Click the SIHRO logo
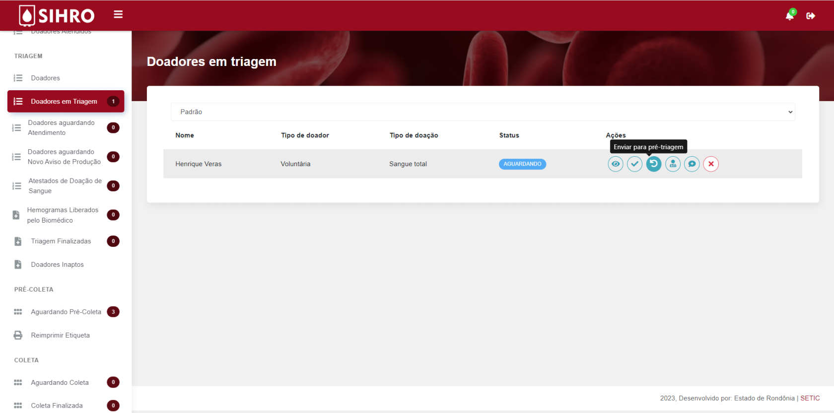The width and height of the screenshot is (834, 413). (x=57, y=15)
